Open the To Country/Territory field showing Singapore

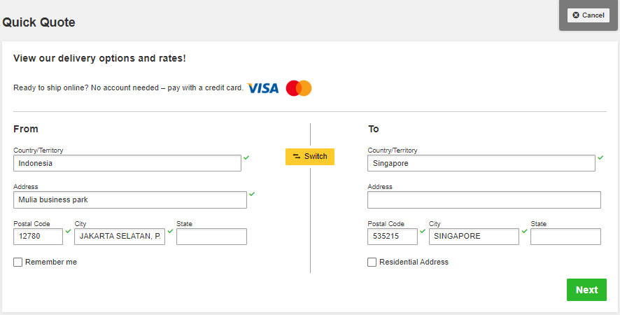[x=481, y=163]
